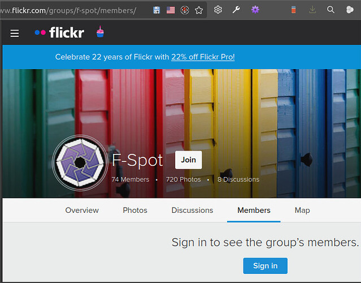Click the blue Sign in button
This screenshot has height=283, width=361.
[x=265, y=265]
